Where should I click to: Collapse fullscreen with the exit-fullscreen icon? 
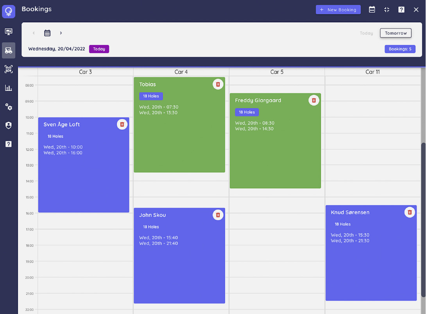coord(387,10)
